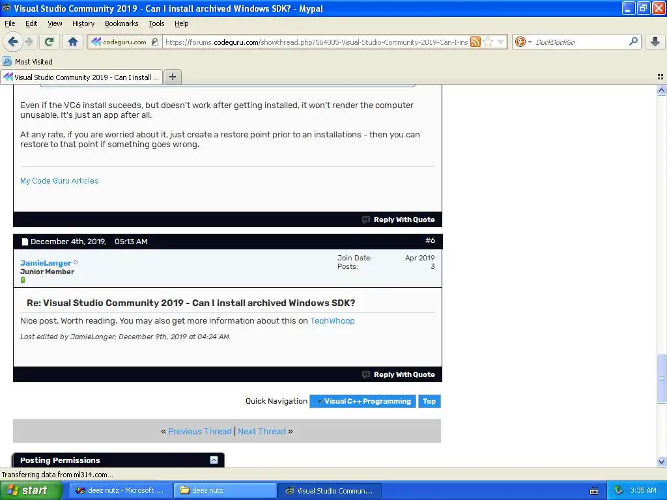
Task: Open the Edit menu
Action: (31, 23)
